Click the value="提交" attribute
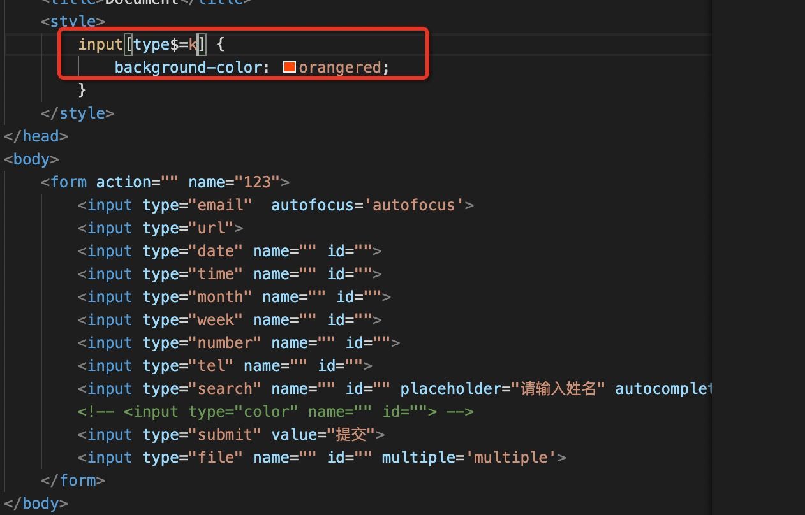 coord(323,434)
